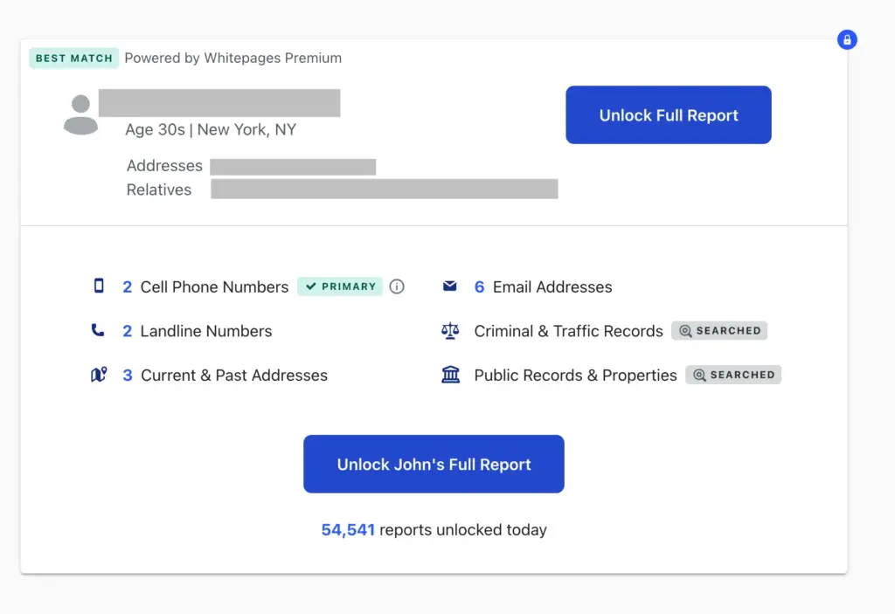This screenshot has width=895, height=614.
Task: Click the number 3 before Current & Past Addresses
Action: [128, 376]
